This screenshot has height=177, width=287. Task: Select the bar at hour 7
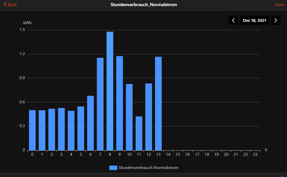(100, 104)
